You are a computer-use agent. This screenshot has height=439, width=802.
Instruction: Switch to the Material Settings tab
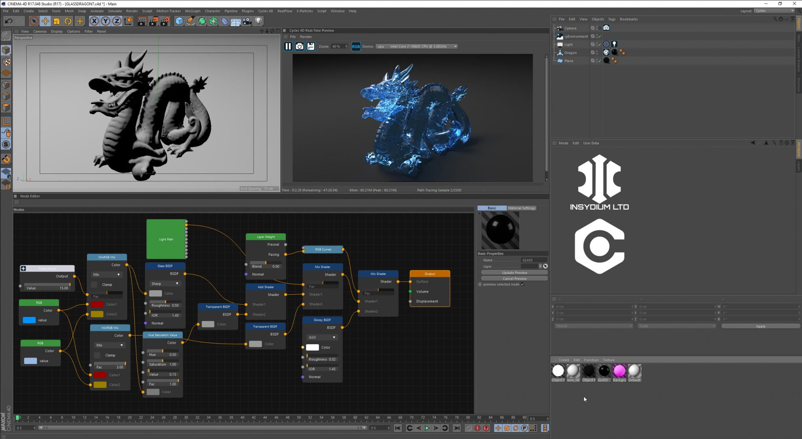pos(521,208)
